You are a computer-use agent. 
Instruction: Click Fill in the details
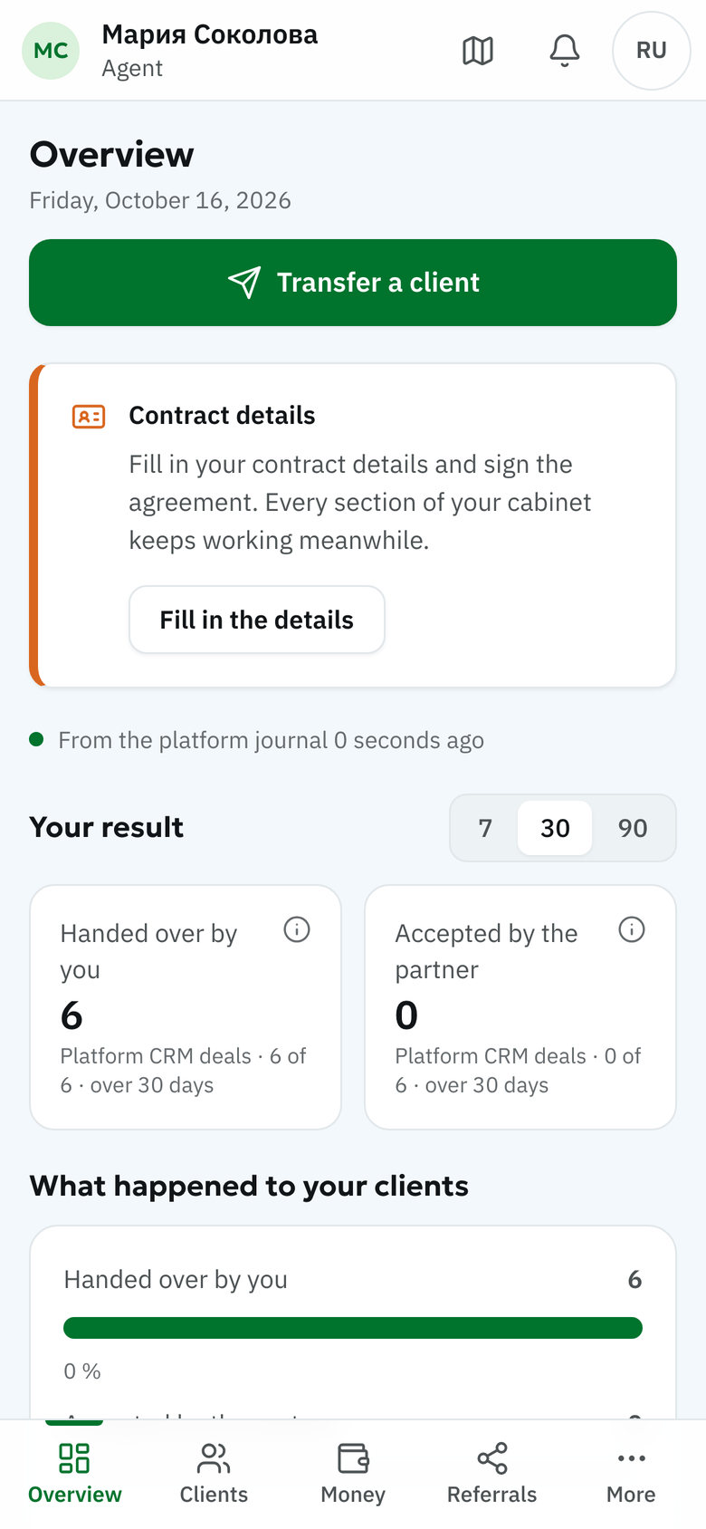point(257,620)
